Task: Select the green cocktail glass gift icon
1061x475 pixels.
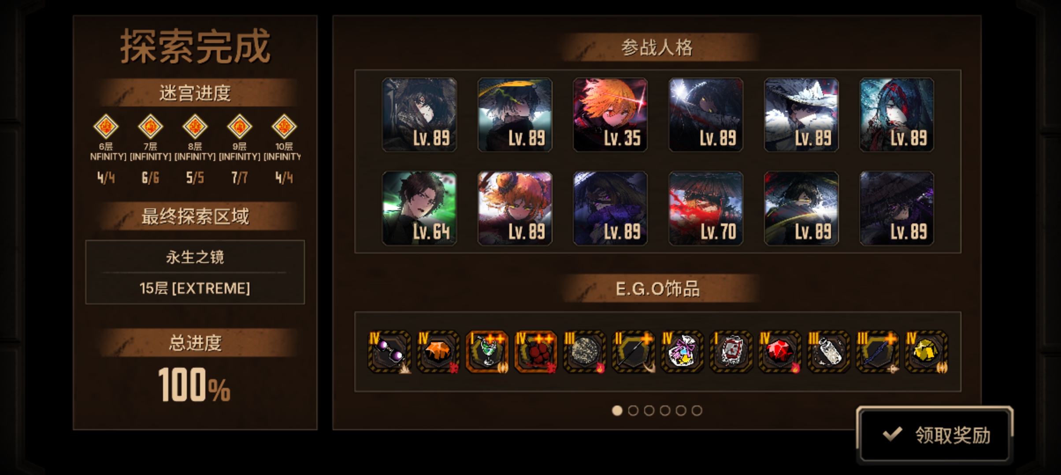Action: pyautogui.click(x=487, y=352)
